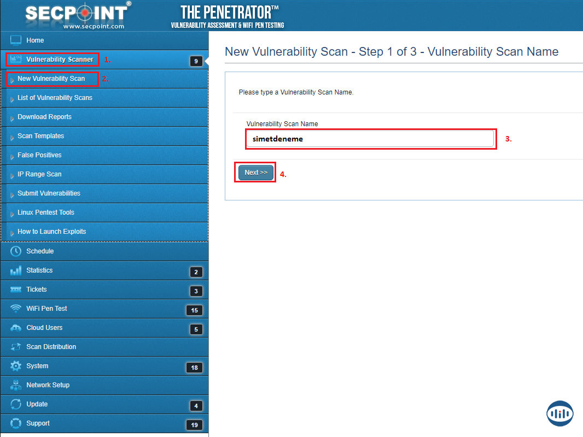Open the round chat widget icon
The image size is (583, 437).
click(559, 414)
